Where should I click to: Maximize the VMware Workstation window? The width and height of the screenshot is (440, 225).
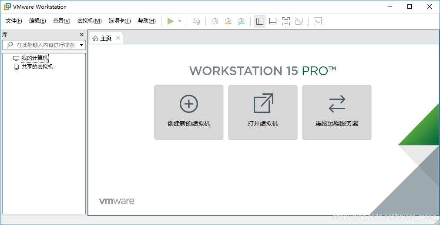point(410,7)
